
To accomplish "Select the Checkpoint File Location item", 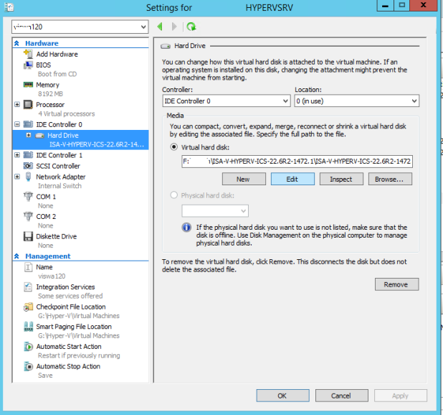I will click(71, 307).
